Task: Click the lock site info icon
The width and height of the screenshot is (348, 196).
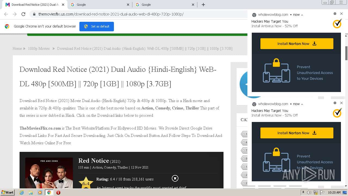Action: point(34,14)
